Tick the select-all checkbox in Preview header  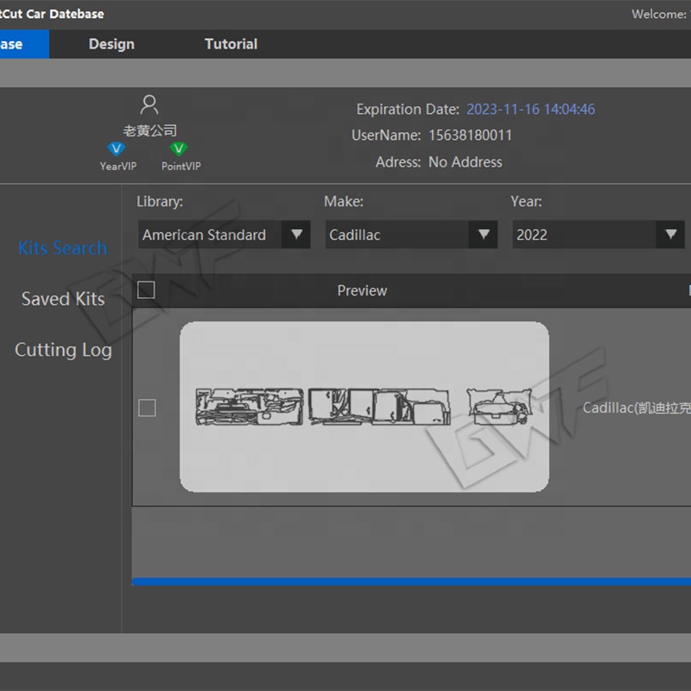(146, 290)
